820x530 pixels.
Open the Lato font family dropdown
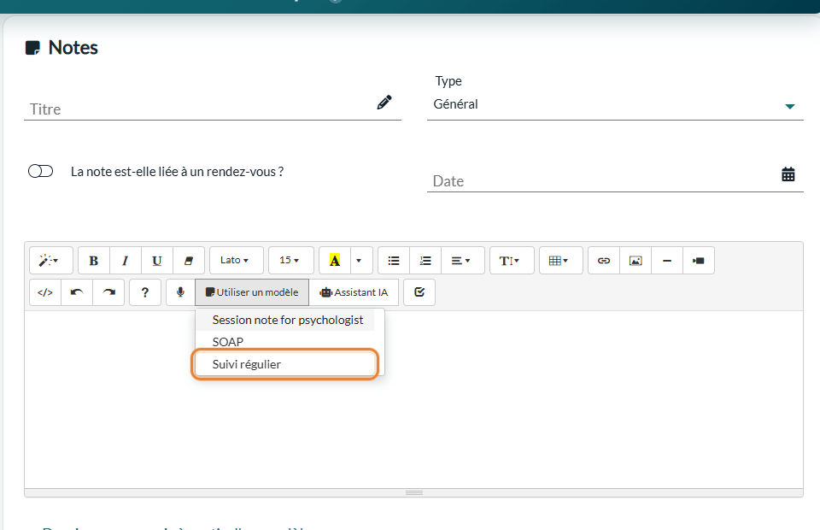[x=237, y=261]
